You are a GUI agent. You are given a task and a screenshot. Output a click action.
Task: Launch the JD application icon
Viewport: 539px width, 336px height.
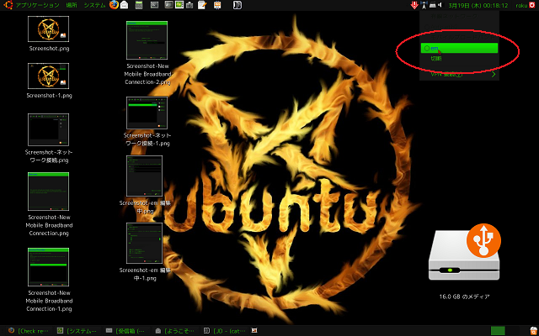click(237, 5)
